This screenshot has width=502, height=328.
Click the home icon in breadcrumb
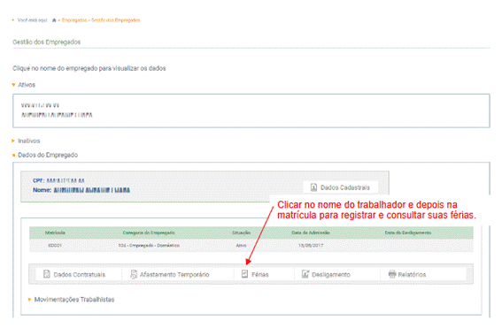tap(54, 20)
